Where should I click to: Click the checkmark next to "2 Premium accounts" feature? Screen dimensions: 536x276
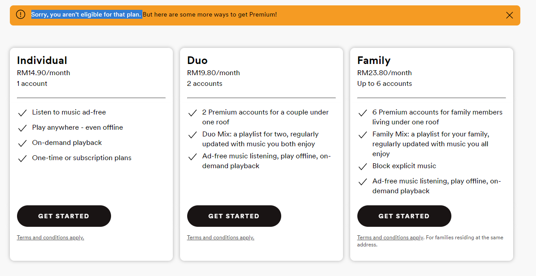coord(193,113)
